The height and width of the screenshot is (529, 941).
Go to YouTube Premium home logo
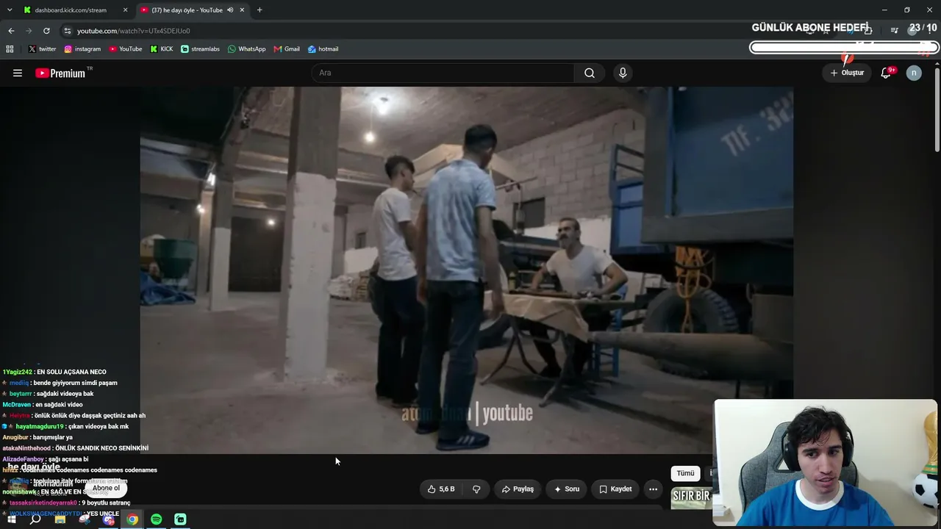coord(61,73)
